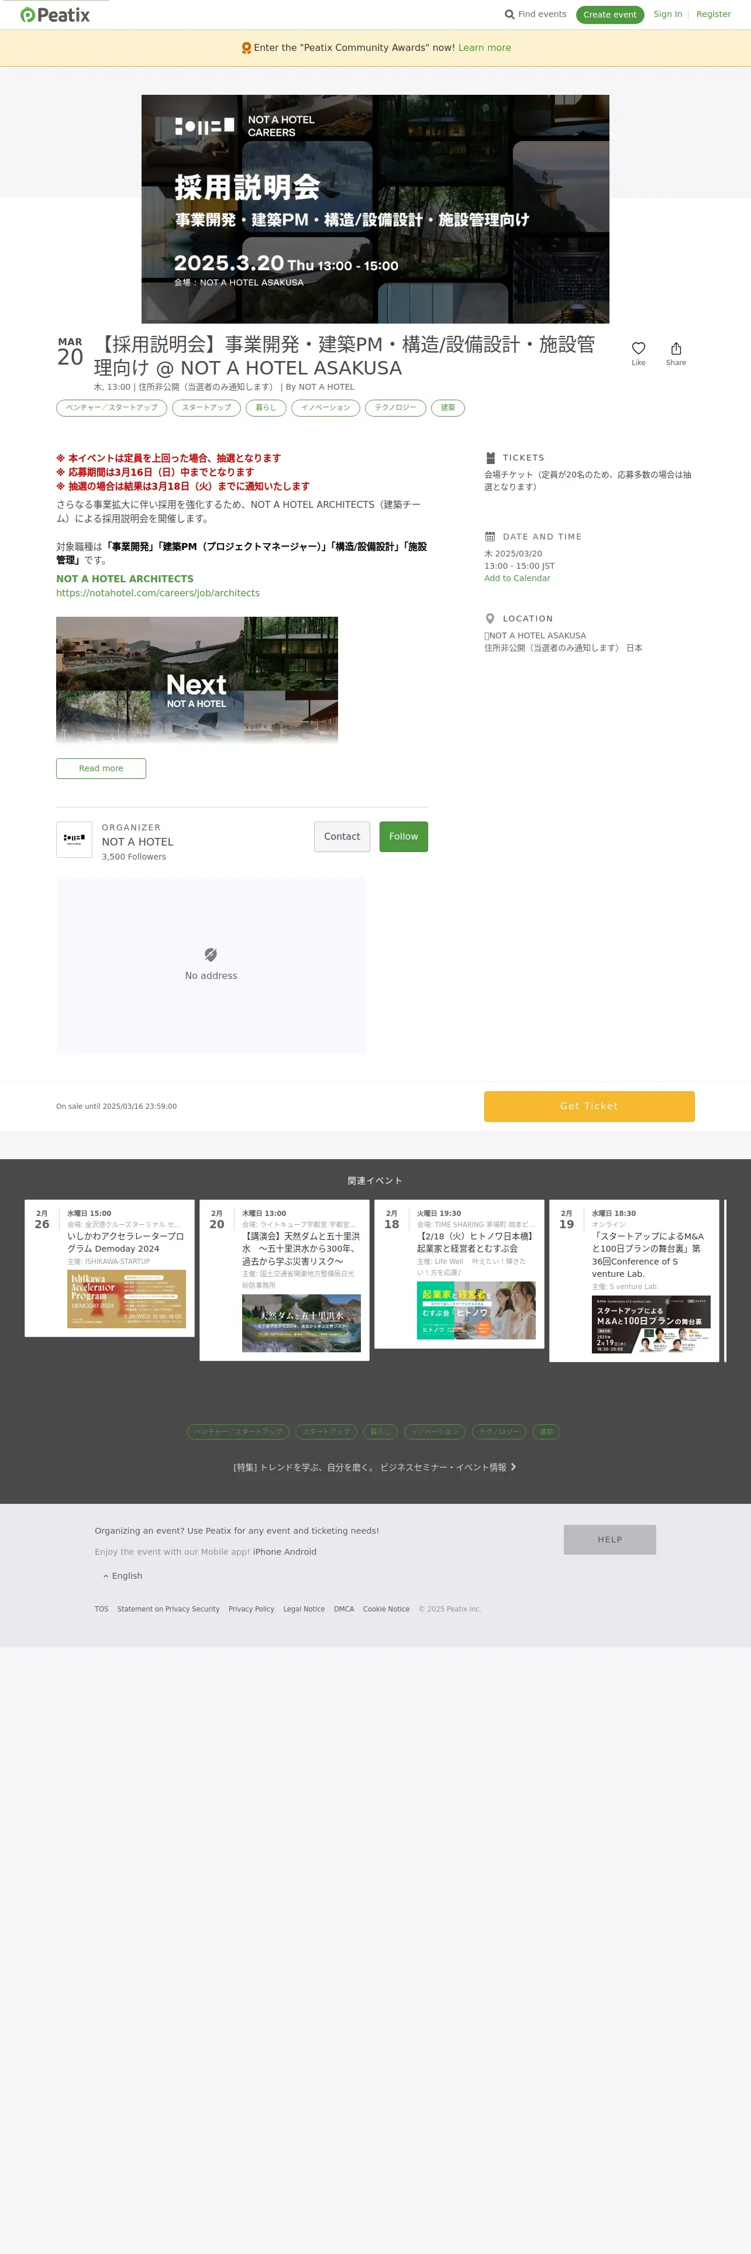
Task: Select footer イノベーション tag
Action: click(x=435, y=1431)
